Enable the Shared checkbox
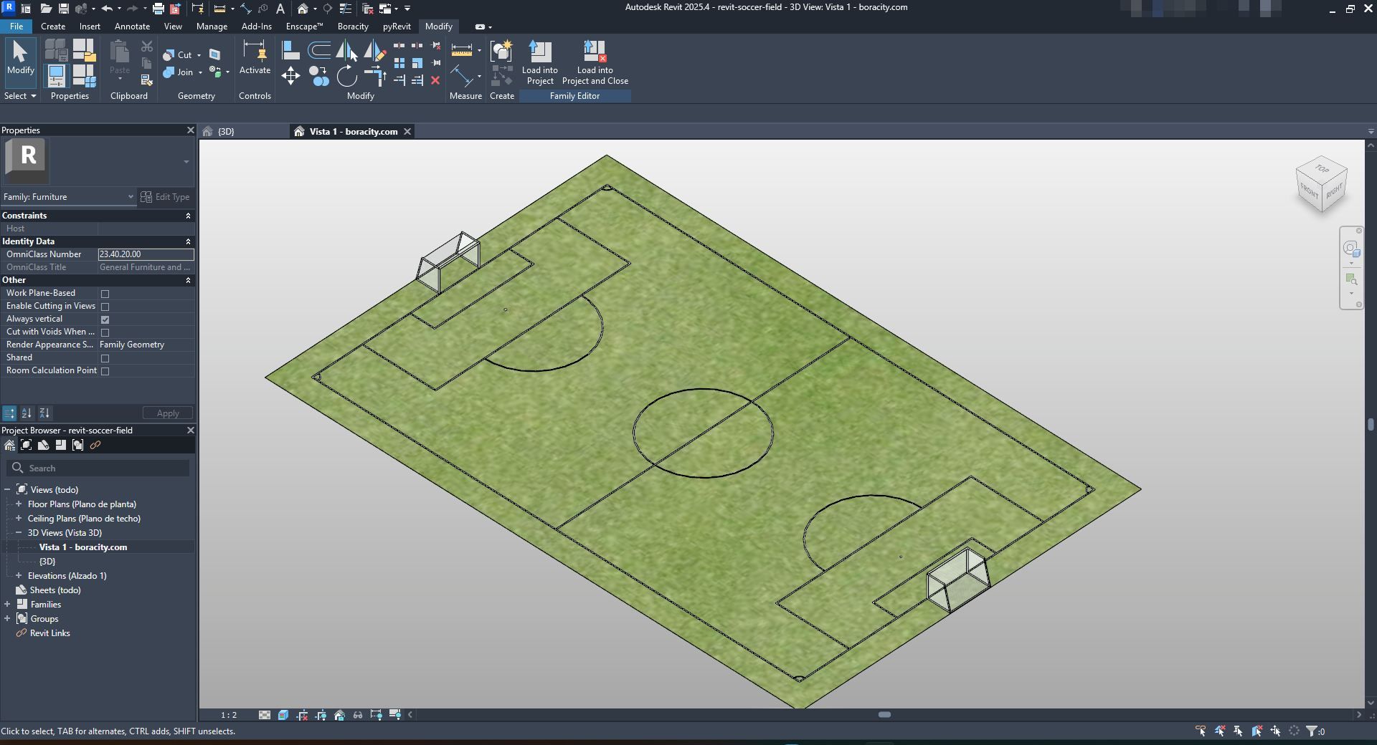The image size is (1377, 745). pos(105,358)
